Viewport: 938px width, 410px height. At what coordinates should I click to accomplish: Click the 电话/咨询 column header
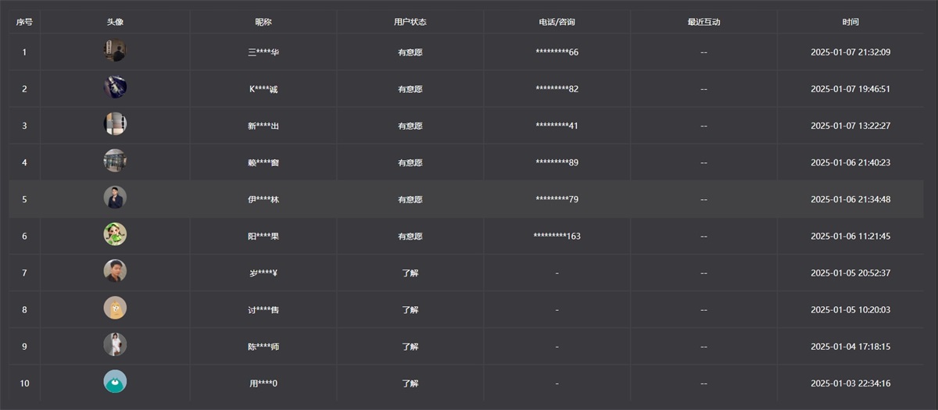coord(557,22)
